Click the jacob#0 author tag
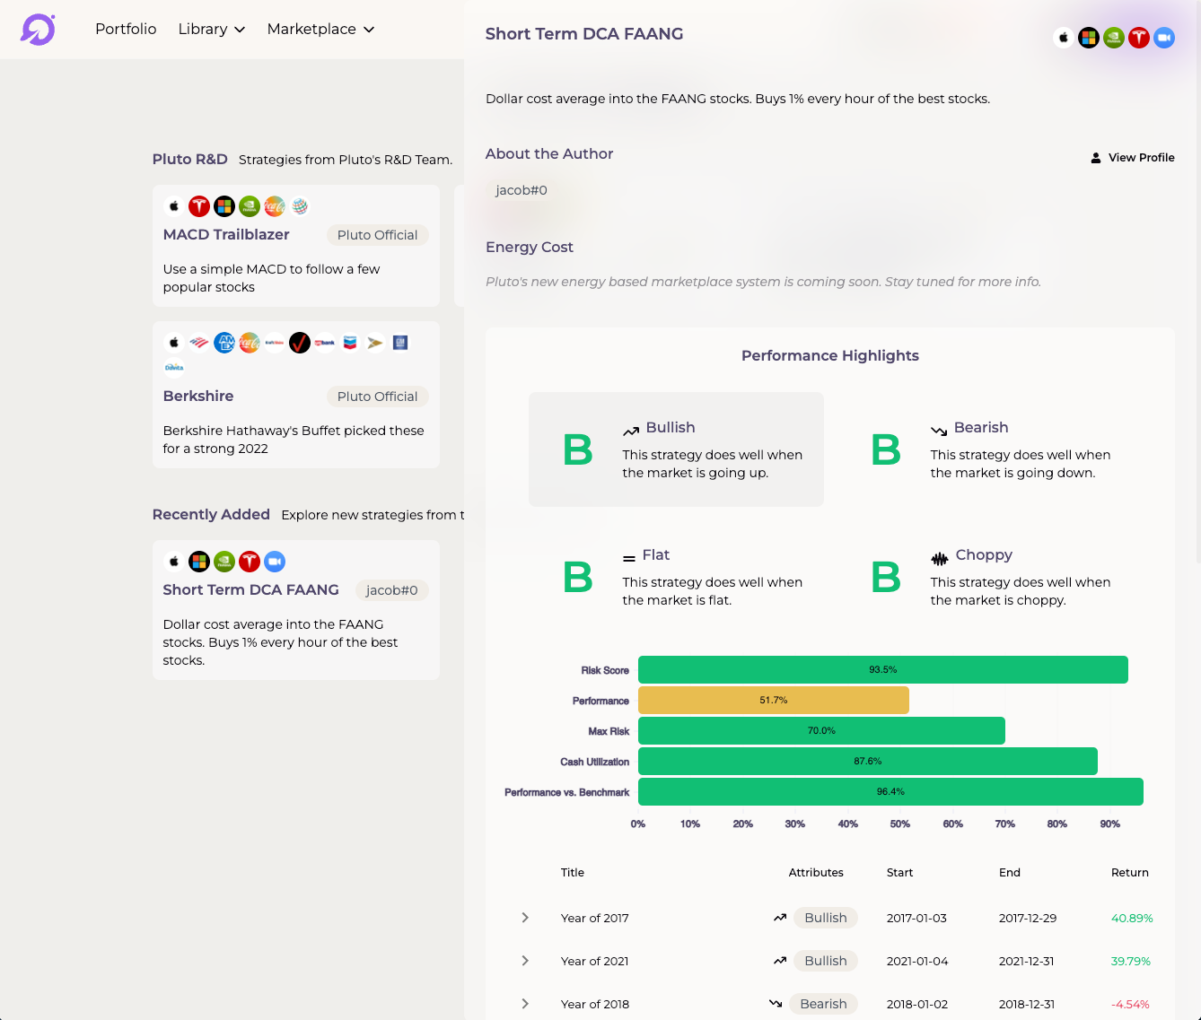1201x1020 pixels. click(522, 190)
